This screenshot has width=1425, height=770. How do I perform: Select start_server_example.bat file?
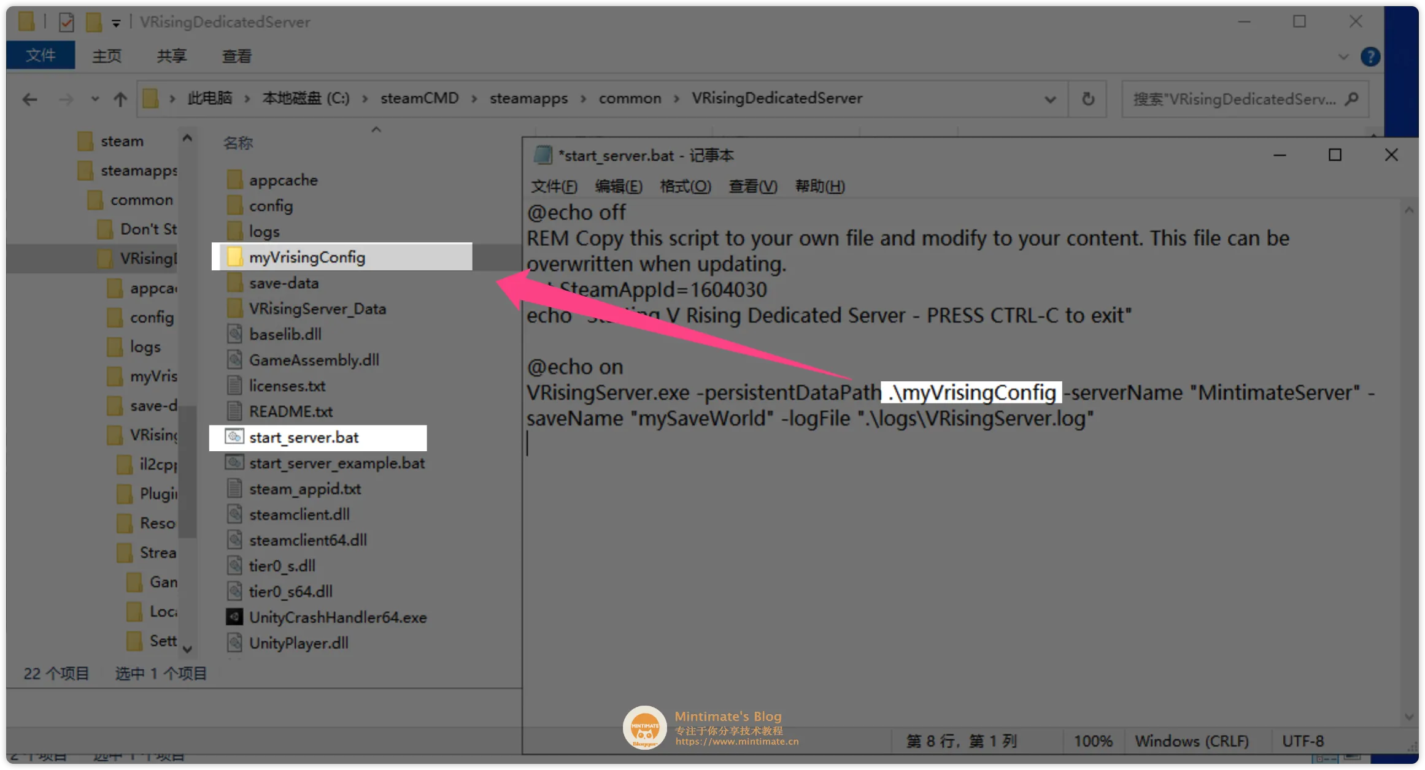click(326, 463)
